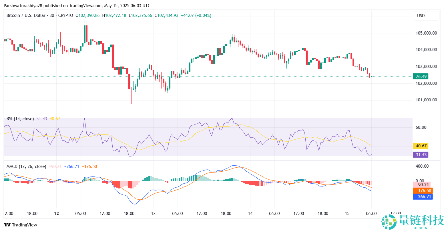Click the purple RSI 31.43 axis label
This screenshot has width=444, height=231.
click(421, 154)
